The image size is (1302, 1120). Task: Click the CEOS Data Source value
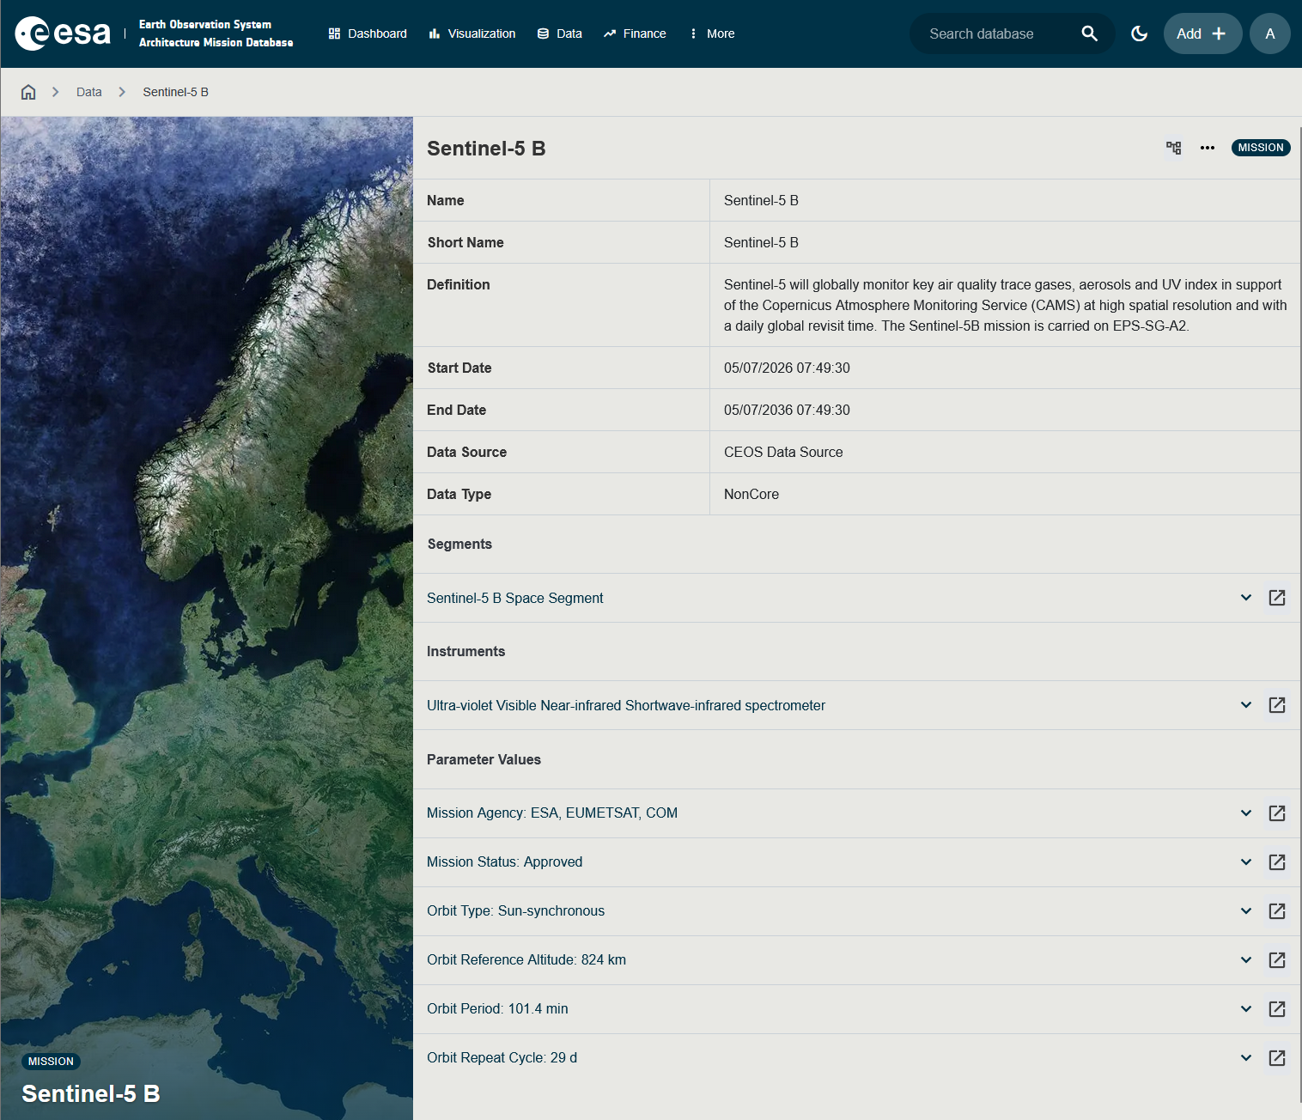(x=783, y=452)
